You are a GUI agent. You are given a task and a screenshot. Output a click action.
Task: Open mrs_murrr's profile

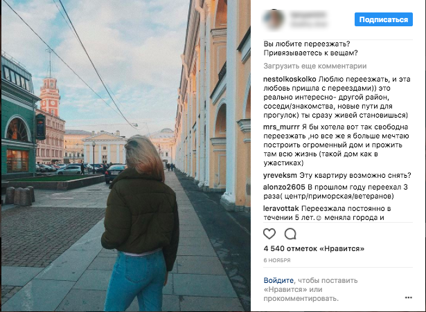[x=281, y=127]
